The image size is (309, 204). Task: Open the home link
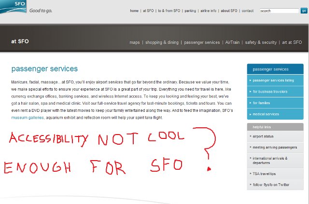point(134,11)
